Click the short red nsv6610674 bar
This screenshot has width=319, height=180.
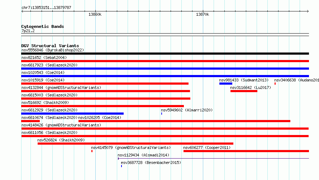coord(30,121)
